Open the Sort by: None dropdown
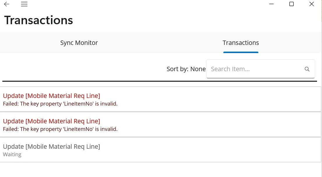 [186, 69]
